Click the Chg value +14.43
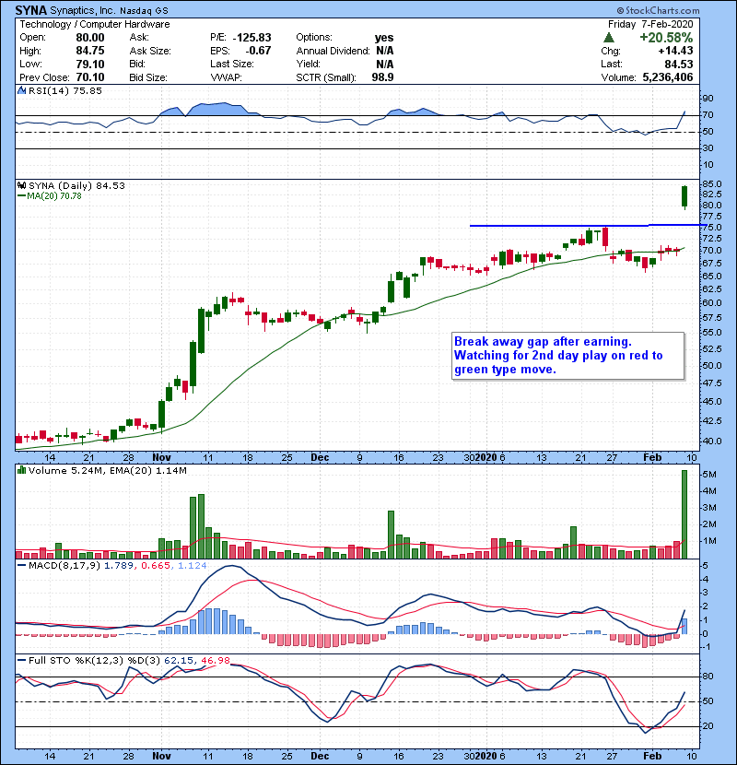Viewport: 737px width, 765px height. pos(675,51)
